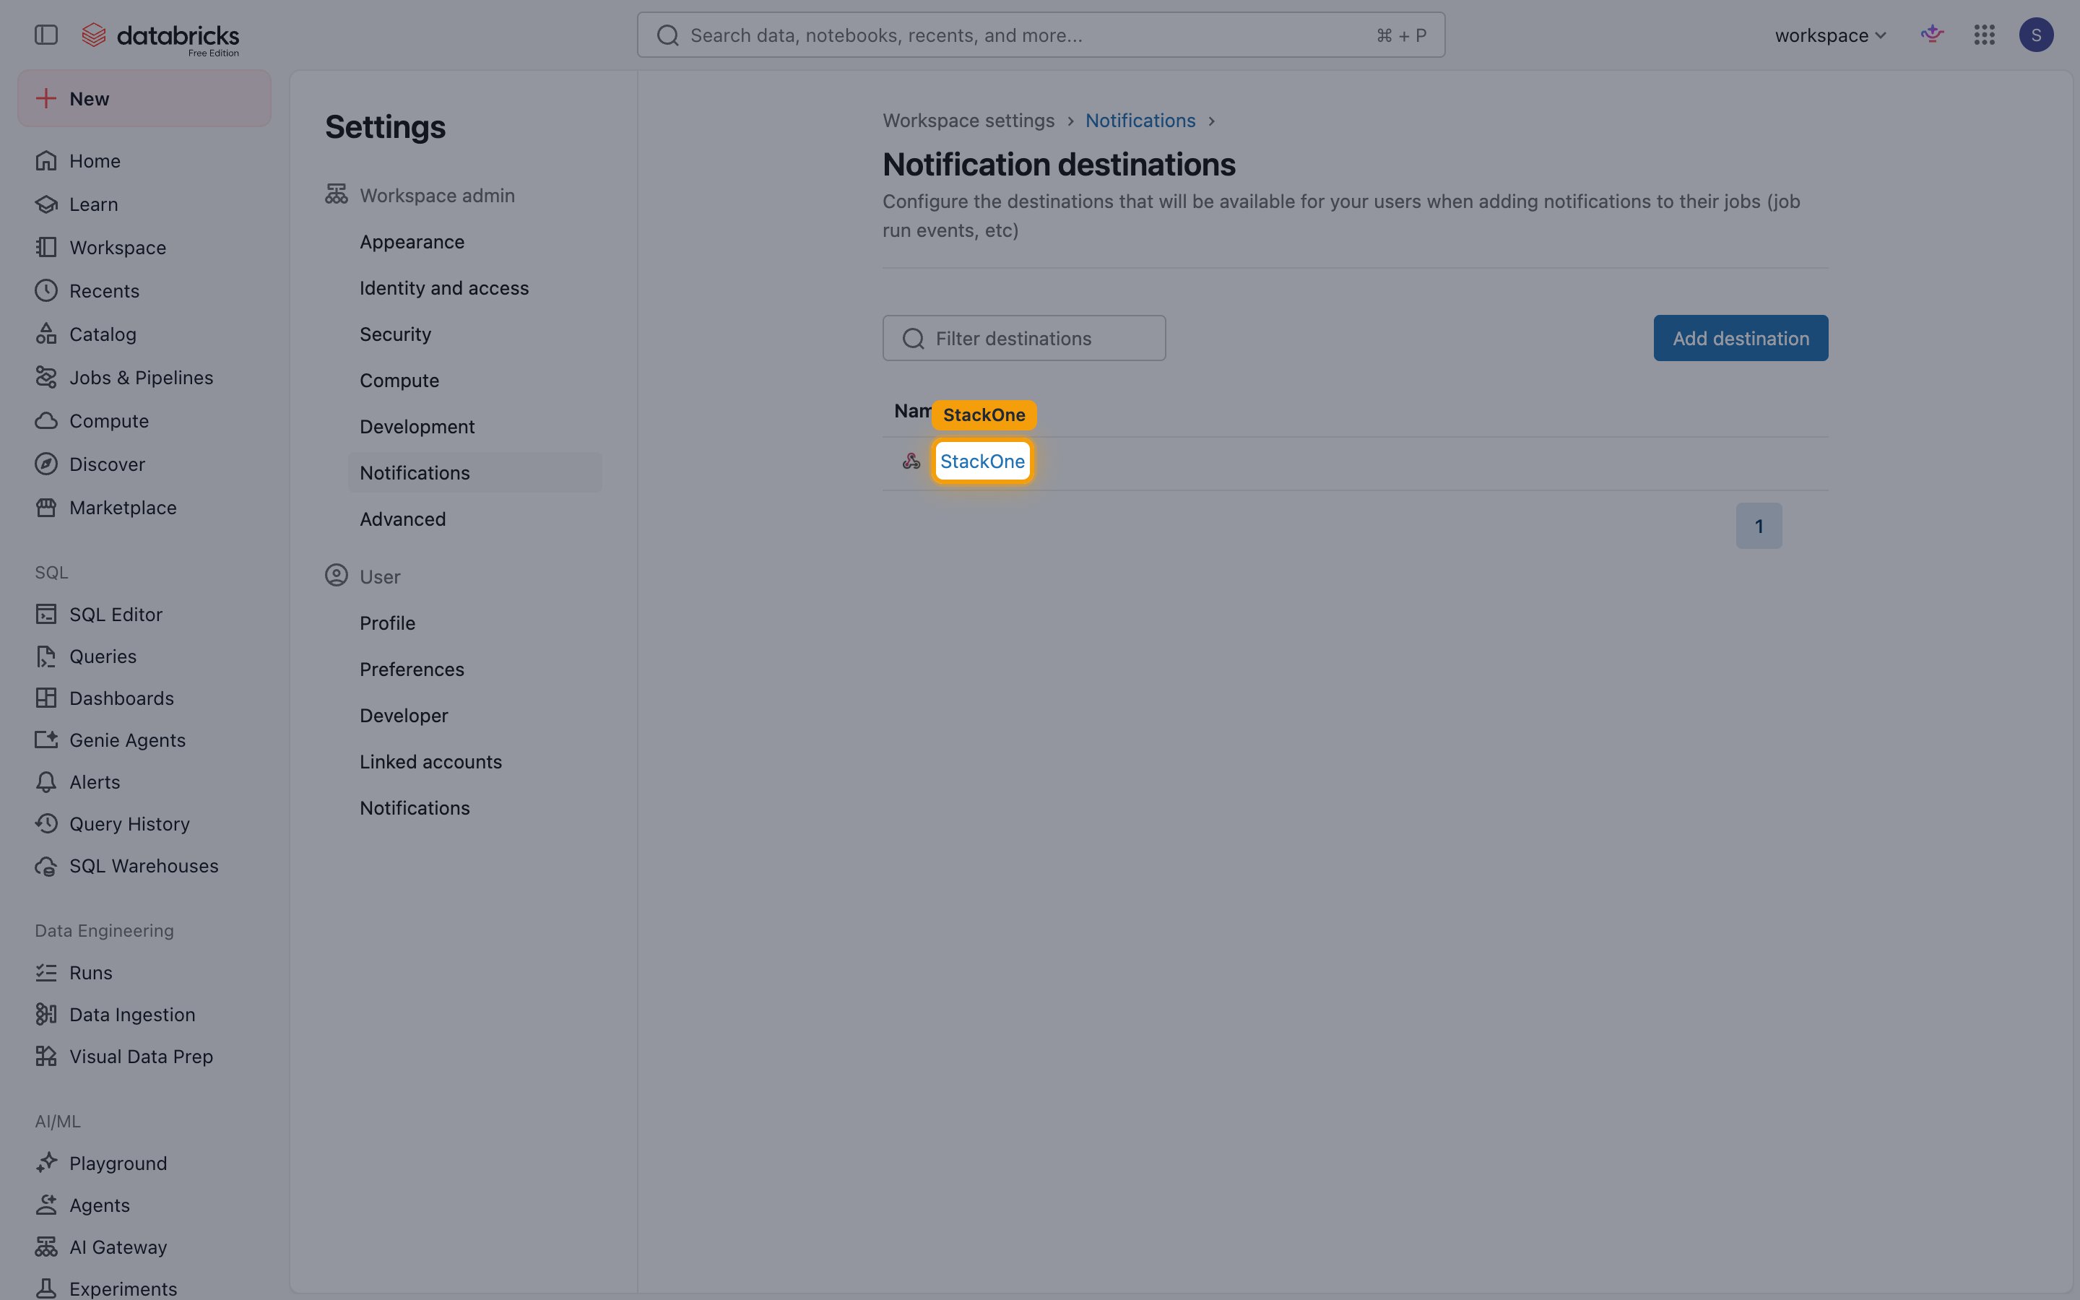Select Compute under Workspace admin settings
2080x1300 pixels.
(399, 380)
